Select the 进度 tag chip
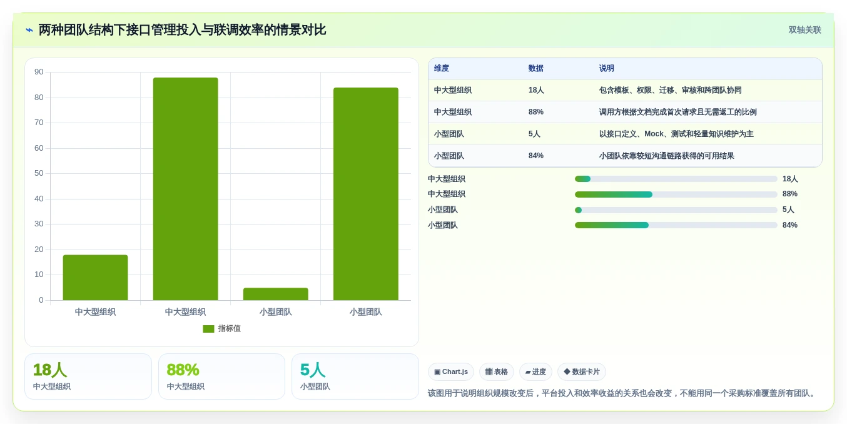 535,372
